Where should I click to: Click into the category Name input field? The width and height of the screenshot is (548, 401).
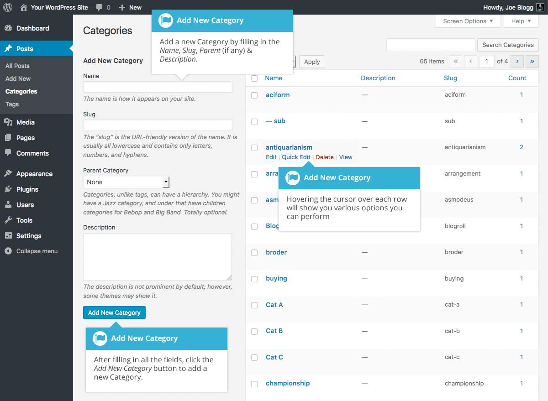[x=158, y=87]
